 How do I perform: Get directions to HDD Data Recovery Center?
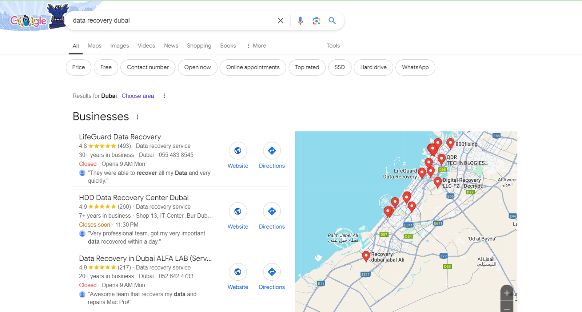pyautogui.click(x=272, y=211)
